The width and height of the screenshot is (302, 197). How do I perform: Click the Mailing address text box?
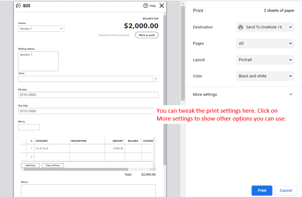point(38,61)
